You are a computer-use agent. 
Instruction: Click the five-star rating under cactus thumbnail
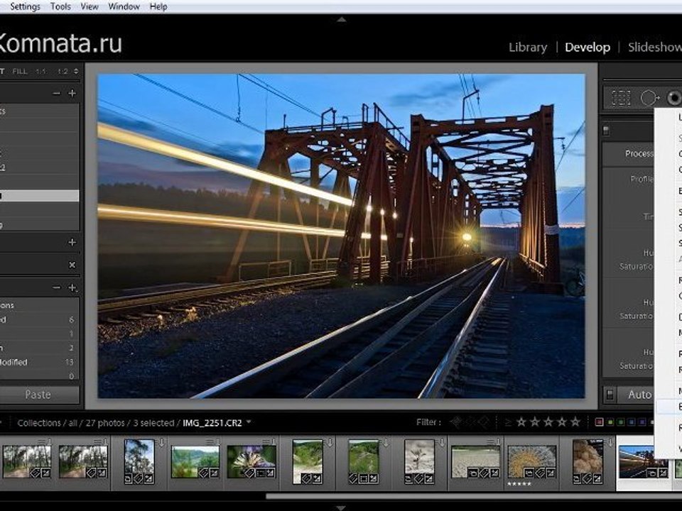[x=519, y=483]
